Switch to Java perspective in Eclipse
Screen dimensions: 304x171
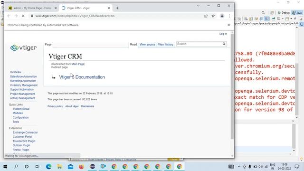[297, 13]
